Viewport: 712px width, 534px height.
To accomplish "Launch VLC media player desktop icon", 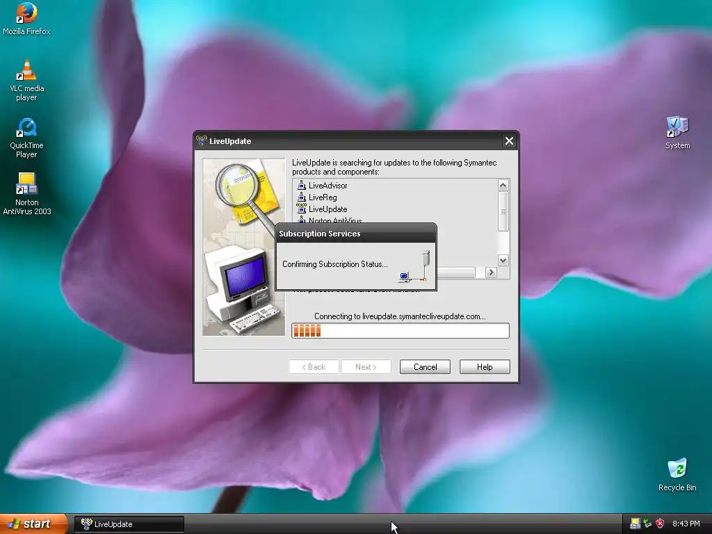I will [x=26, y=81].
